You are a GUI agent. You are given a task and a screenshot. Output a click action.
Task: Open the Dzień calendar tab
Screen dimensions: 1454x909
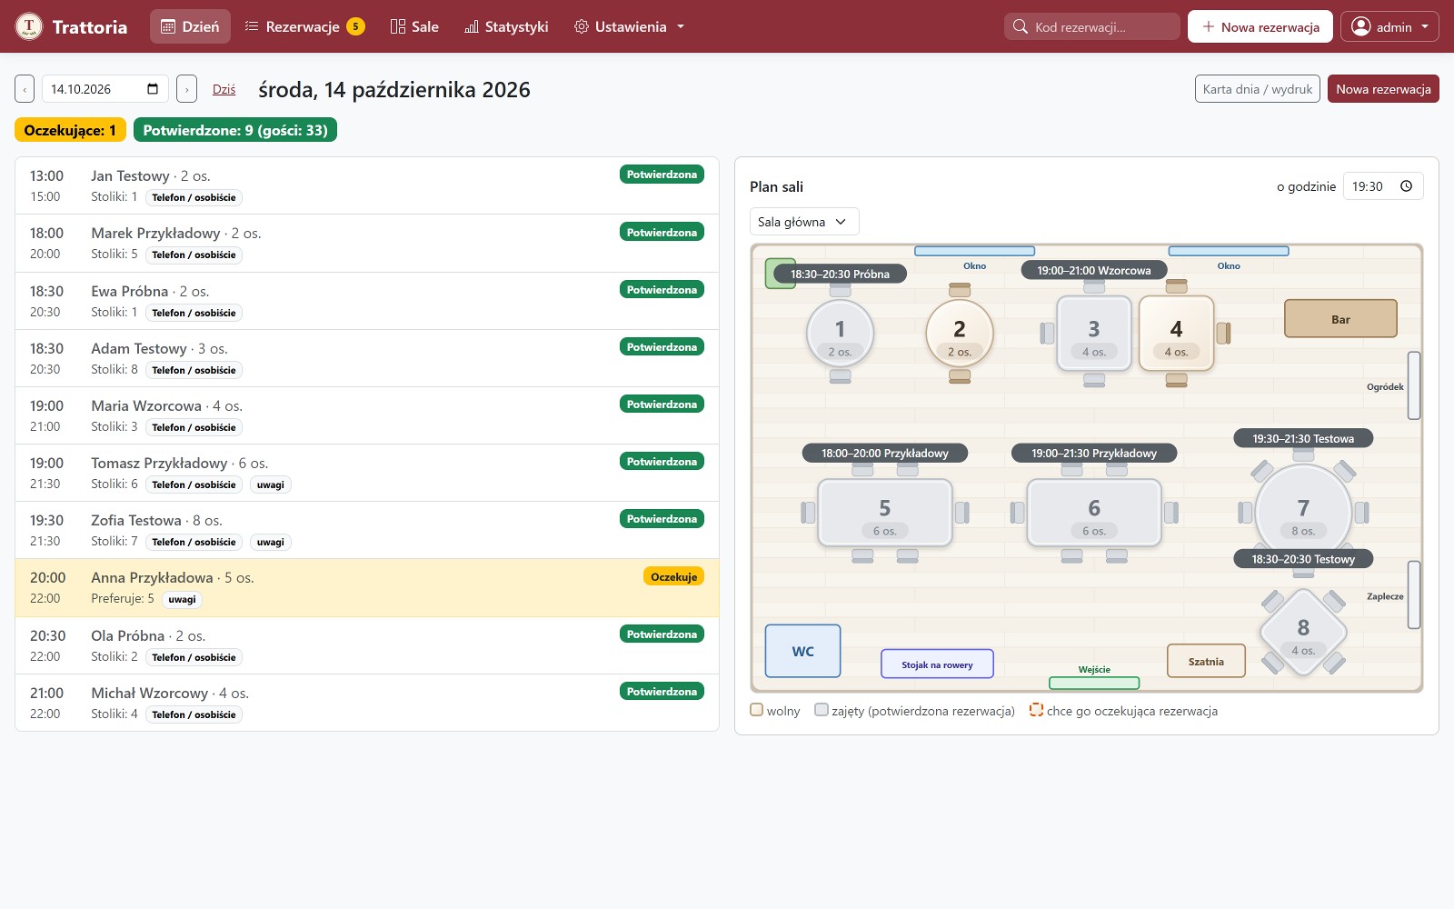(x=190, y=26)
